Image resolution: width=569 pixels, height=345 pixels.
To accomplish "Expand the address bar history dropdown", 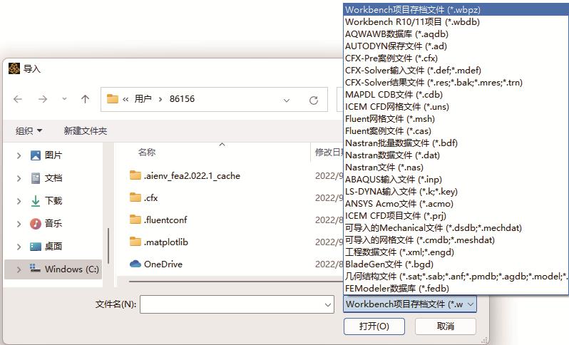I will [287, 100].
